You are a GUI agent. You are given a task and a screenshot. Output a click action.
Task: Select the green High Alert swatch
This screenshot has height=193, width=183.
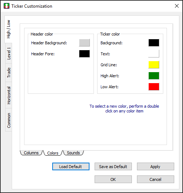click(x=154, y=76)
